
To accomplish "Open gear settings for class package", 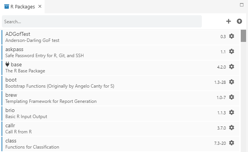I will point(232,143).
